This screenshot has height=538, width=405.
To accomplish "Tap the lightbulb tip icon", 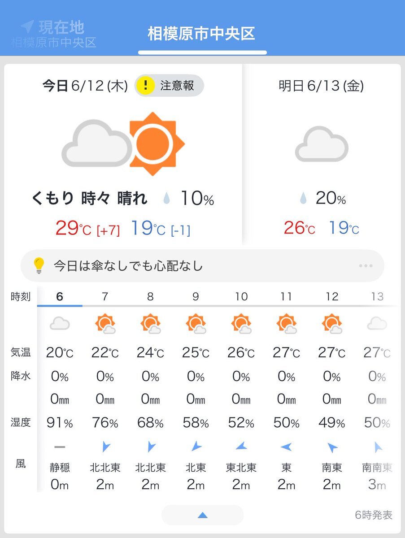I will coord(39,265).
